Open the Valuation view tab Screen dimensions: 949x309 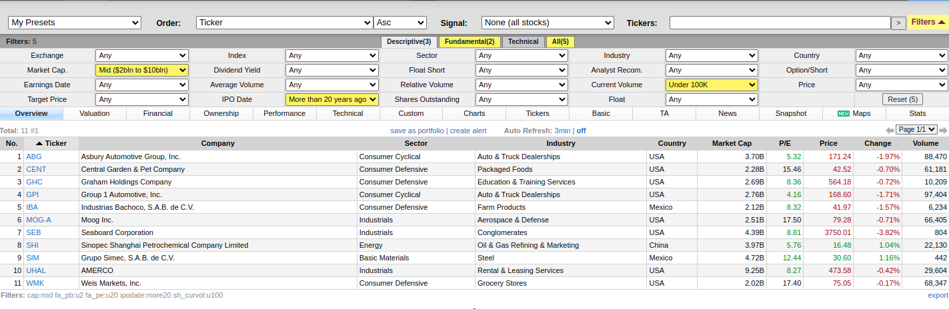click(x=95, y=114)
